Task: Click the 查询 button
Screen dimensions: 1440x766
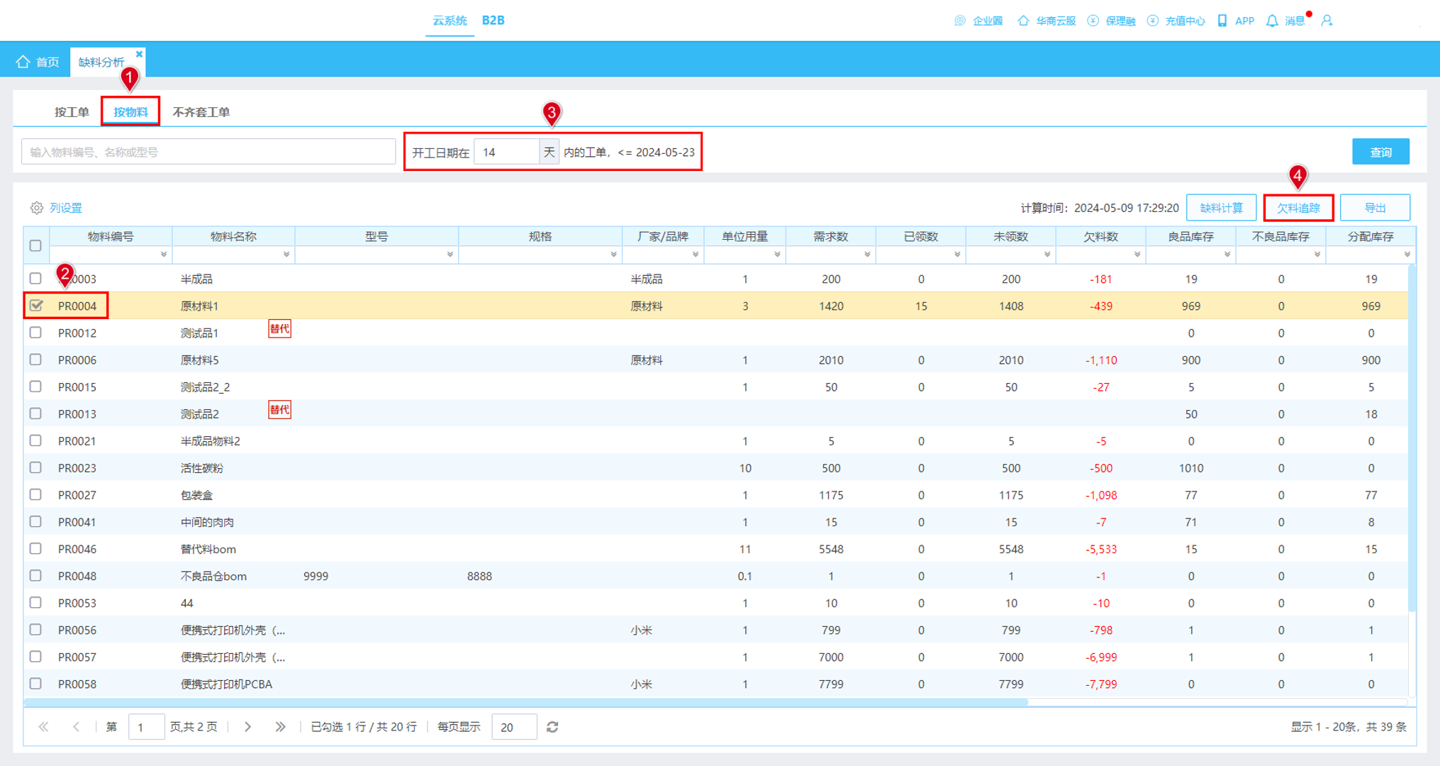Action: 1380,152
